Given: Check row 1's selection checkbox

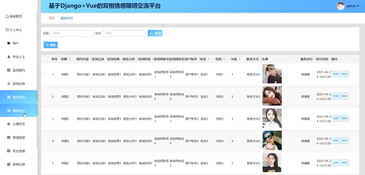Looking at the screenshot, I should (x=43, y=74).
